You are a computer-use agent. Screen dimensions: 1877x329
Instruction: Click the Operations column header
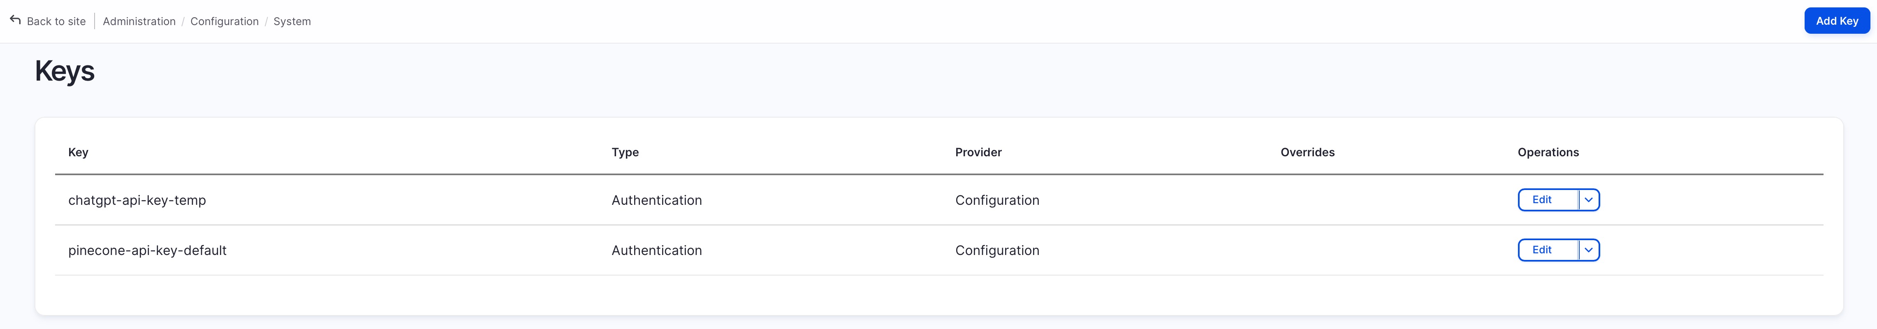(x=1548, y=152)
